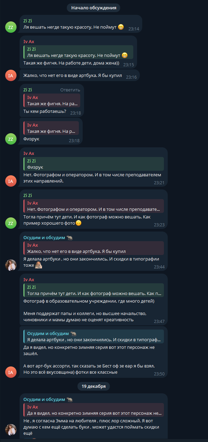
Task: Click ZZ avatar beside "Тогла причём тут дети" message
Action: click(x=11, y=223)
